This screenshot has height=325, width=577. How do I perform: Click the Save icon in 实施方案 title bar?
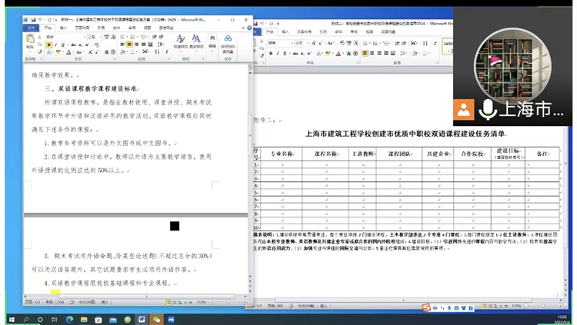click(x=33, y=19)
